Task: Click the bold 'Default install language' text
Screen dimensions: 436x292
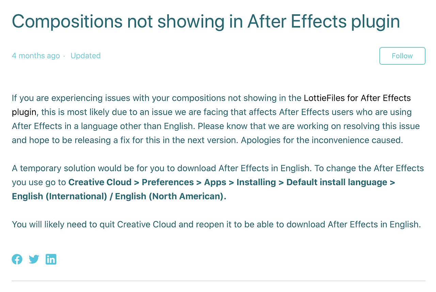Action: point(337,182)
